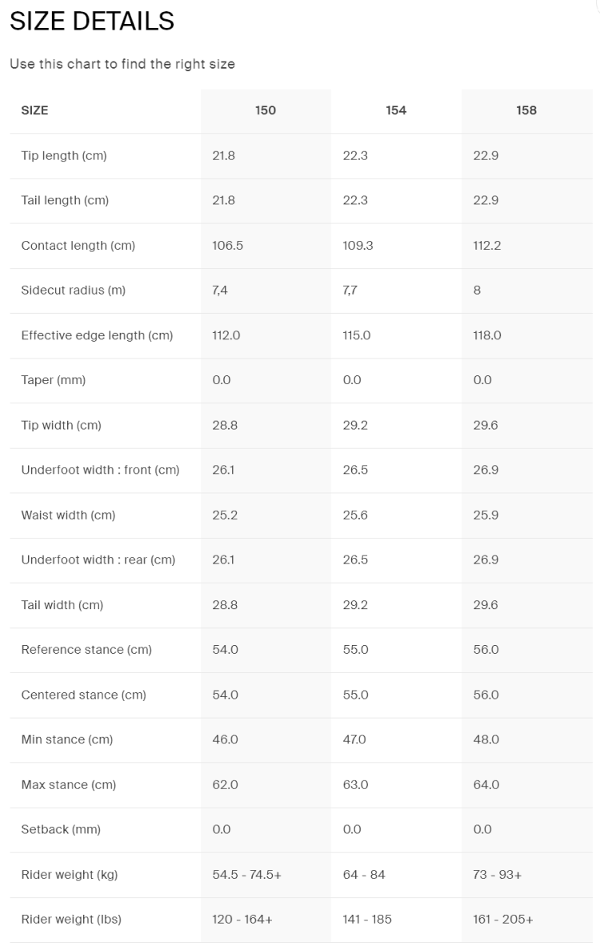Viewport: 600px width, 950px height.
Task: Click the Contact length (cm) row label
Action: 78,246
